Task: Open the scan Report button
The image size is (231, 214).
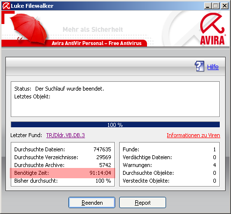Action: 143,202
